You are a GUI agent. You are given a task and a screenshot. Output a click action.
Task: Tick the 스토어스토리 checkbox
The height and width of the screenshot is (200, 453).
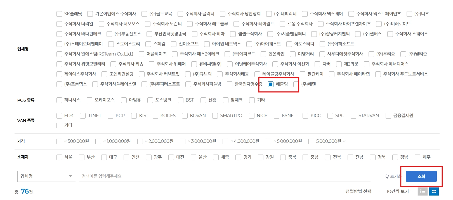pyautogui.click(x=111, y=44)
